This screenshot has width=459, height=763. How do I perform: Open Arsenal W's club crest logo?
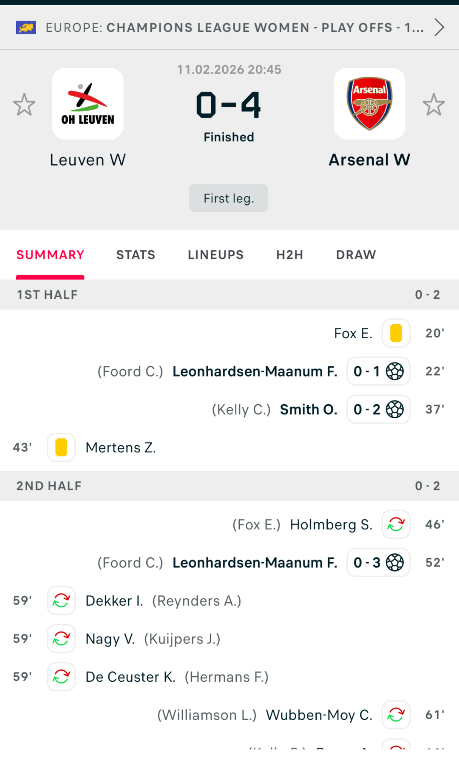click(369, 103)
